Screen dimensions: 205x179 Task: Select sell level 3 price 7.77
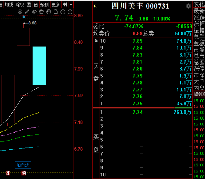point(137,90)
